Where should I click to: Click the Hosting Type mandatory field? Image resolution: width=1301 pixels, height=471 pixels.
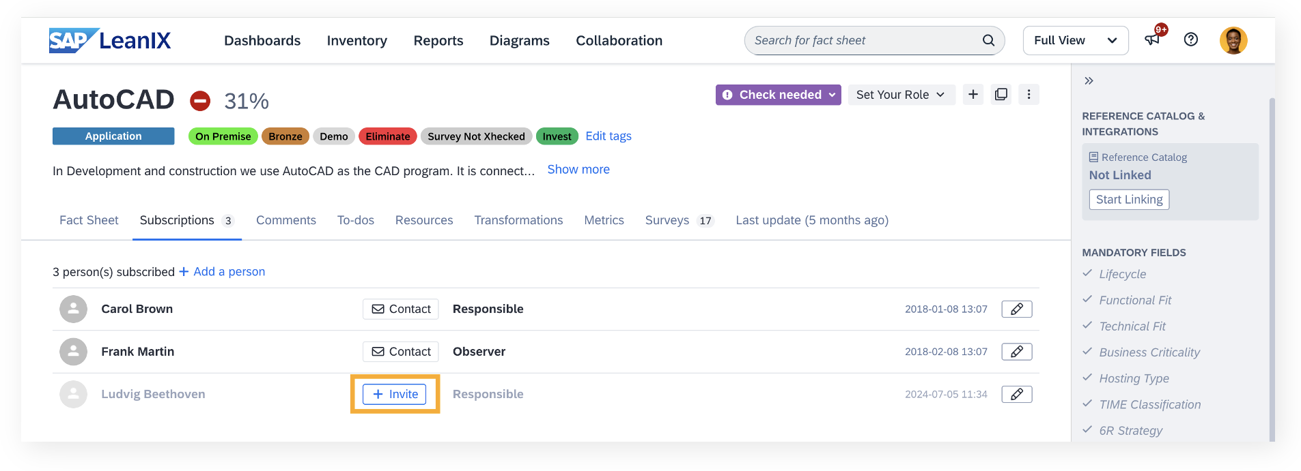1134,378
